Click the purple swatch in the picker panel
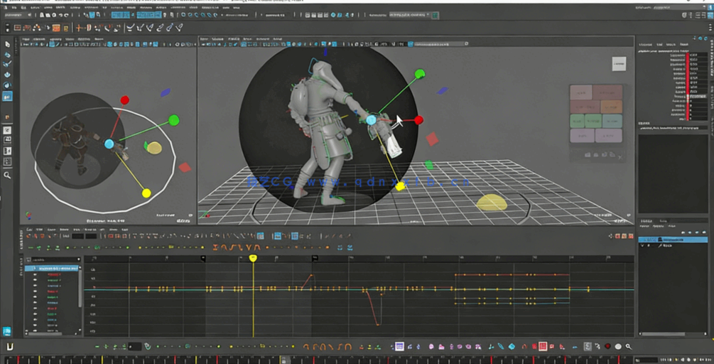This screenshot has width=714, height=364. click(x=581, y=135)
